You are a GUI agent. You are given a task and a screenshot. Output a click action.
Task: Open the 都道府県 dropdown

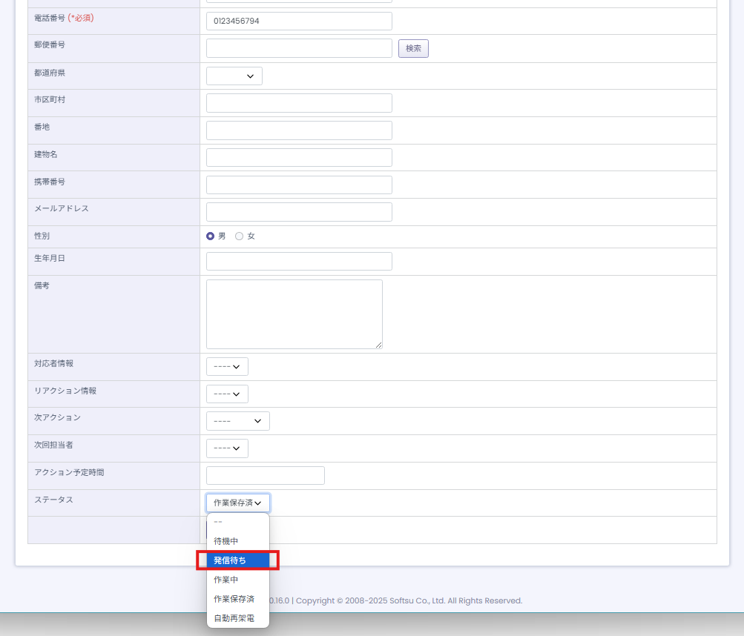tap(234, 76)
